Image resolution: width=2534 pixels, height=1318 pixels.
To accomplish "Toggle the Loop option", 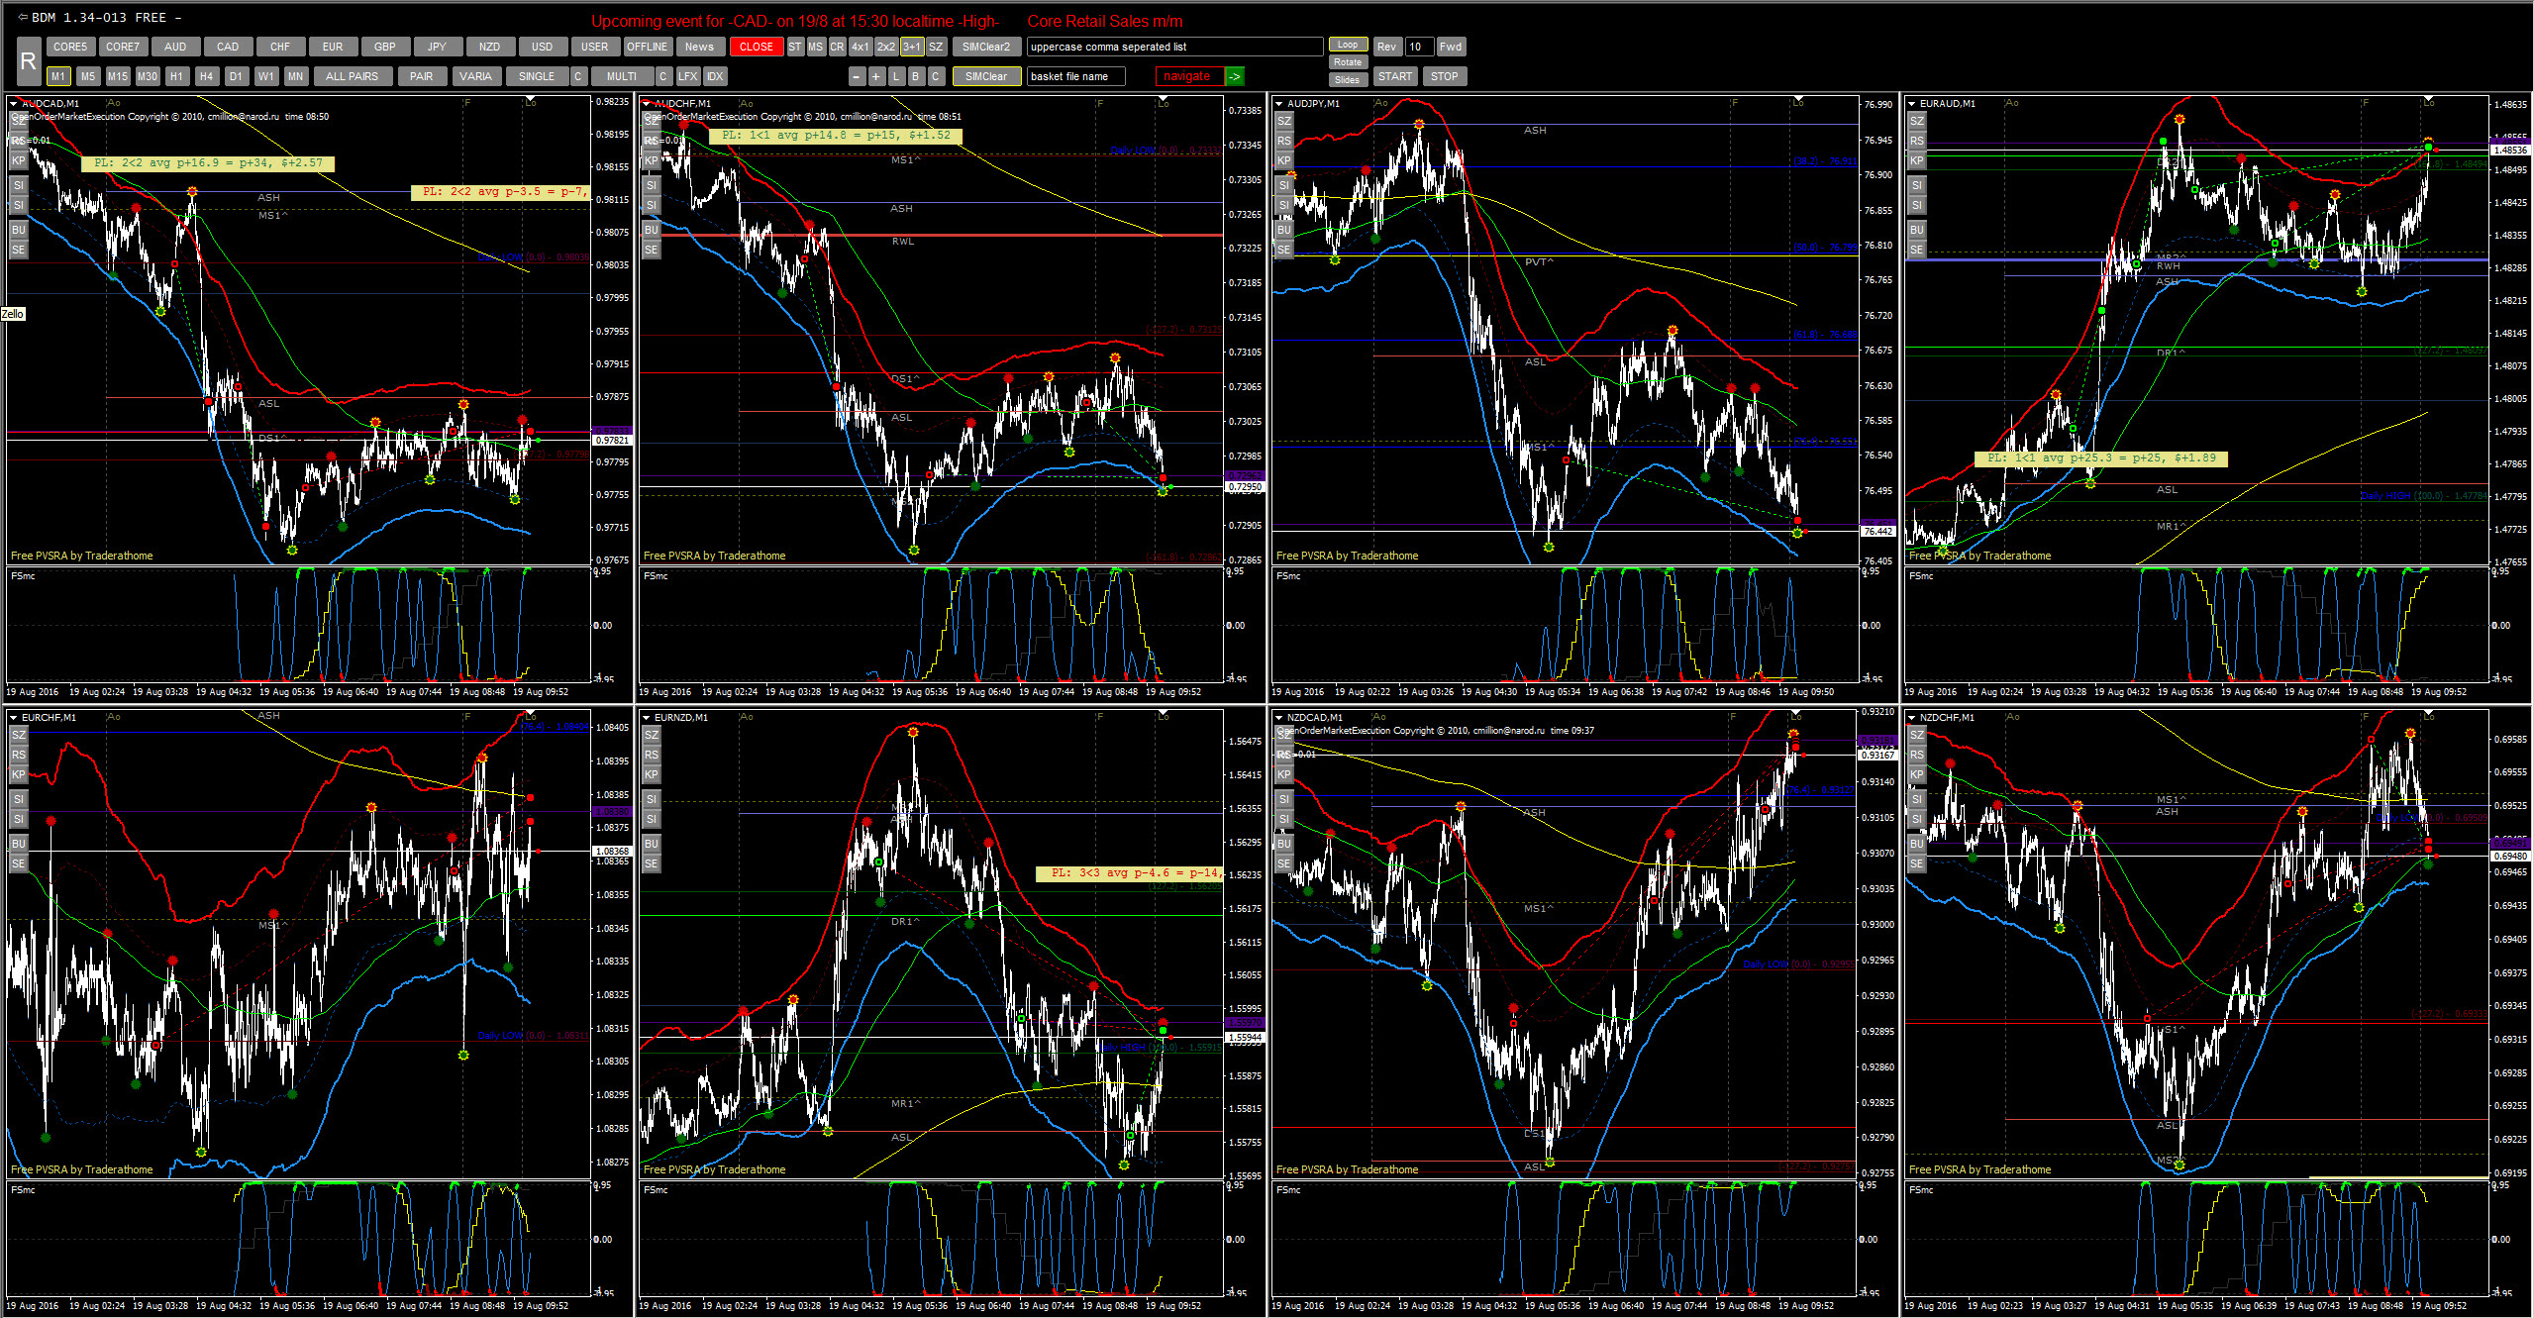I will coord(1348,45).
